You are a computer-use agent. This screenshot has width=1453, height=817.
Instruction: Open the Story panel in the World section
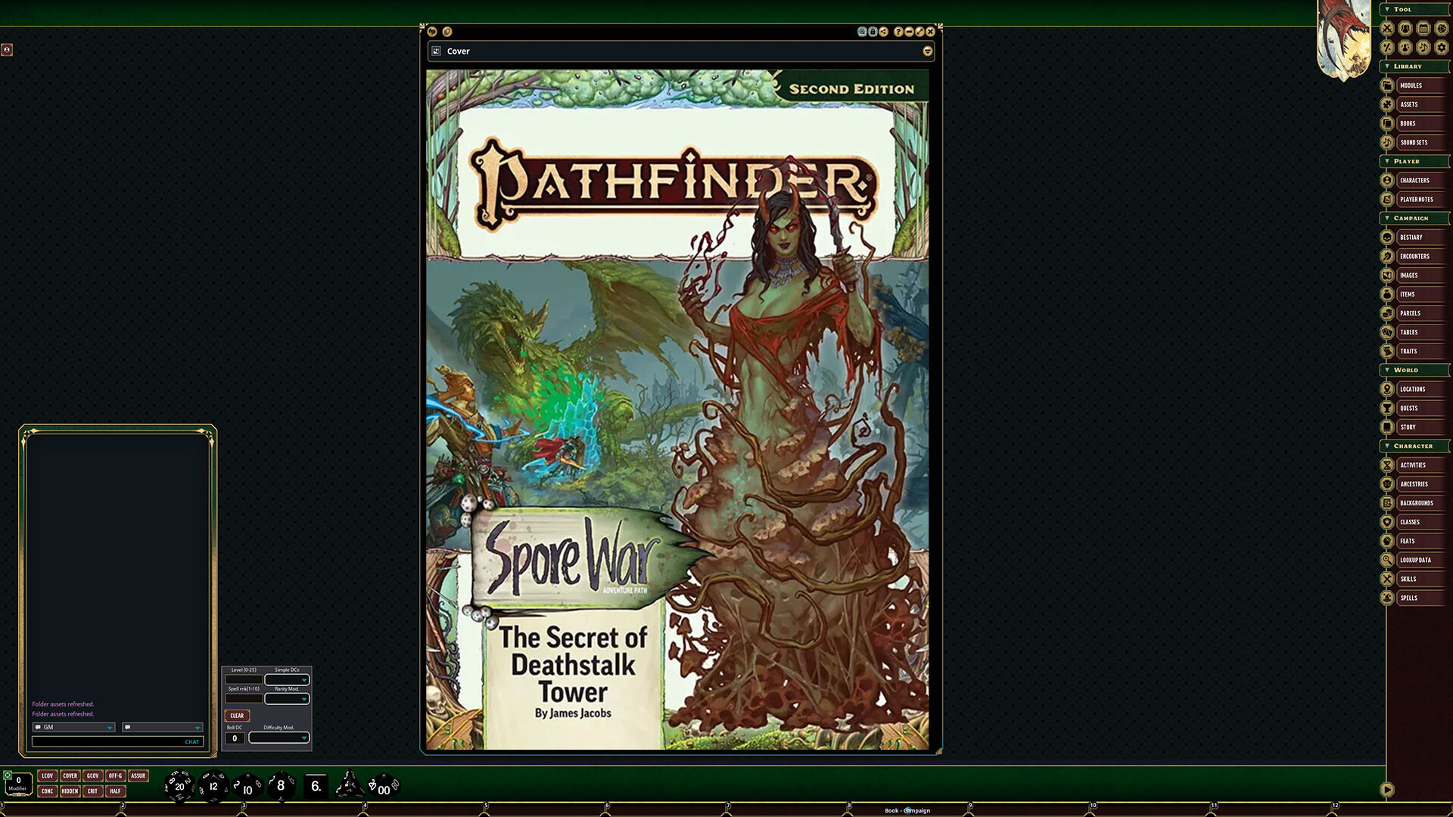pyautogui.click(x=1408, y=427)
